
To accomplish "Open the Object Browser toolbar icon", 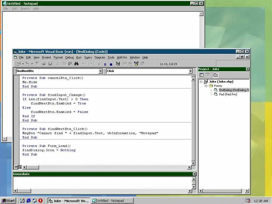I will point(136,64).
